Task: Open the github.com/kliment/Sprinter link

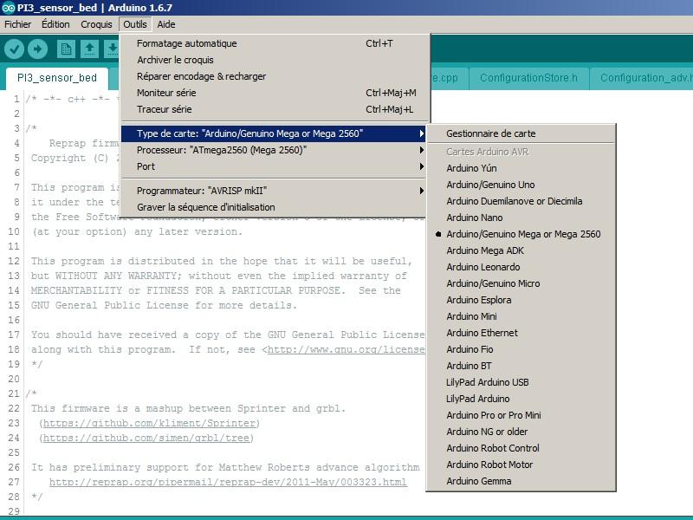Action: (149, 423)
